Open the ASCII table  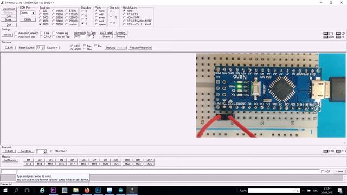(106, 33)
